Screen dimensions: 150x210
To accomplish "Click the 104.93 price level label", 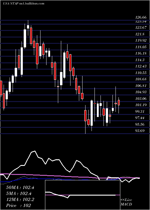I will click(141, 92).
